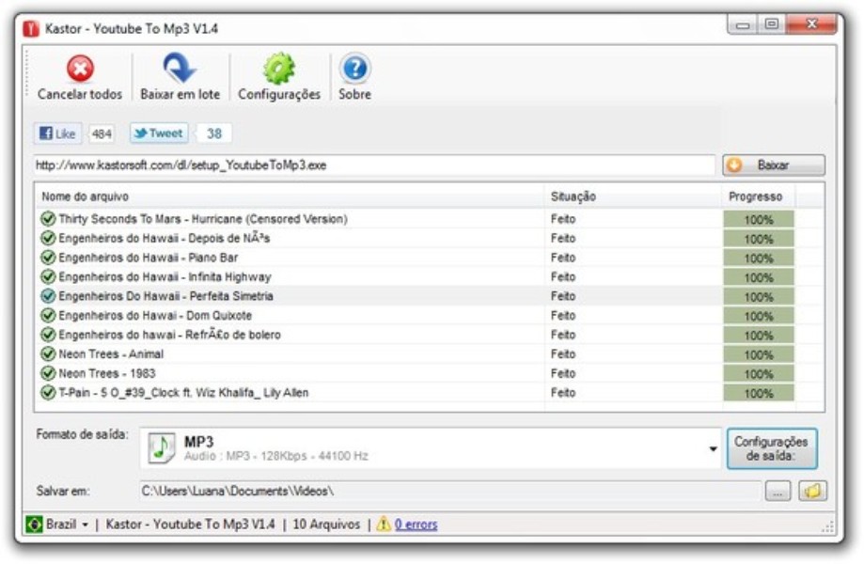
Task: Click the Baixar em lote download icon
Action: tap(180, 68)
